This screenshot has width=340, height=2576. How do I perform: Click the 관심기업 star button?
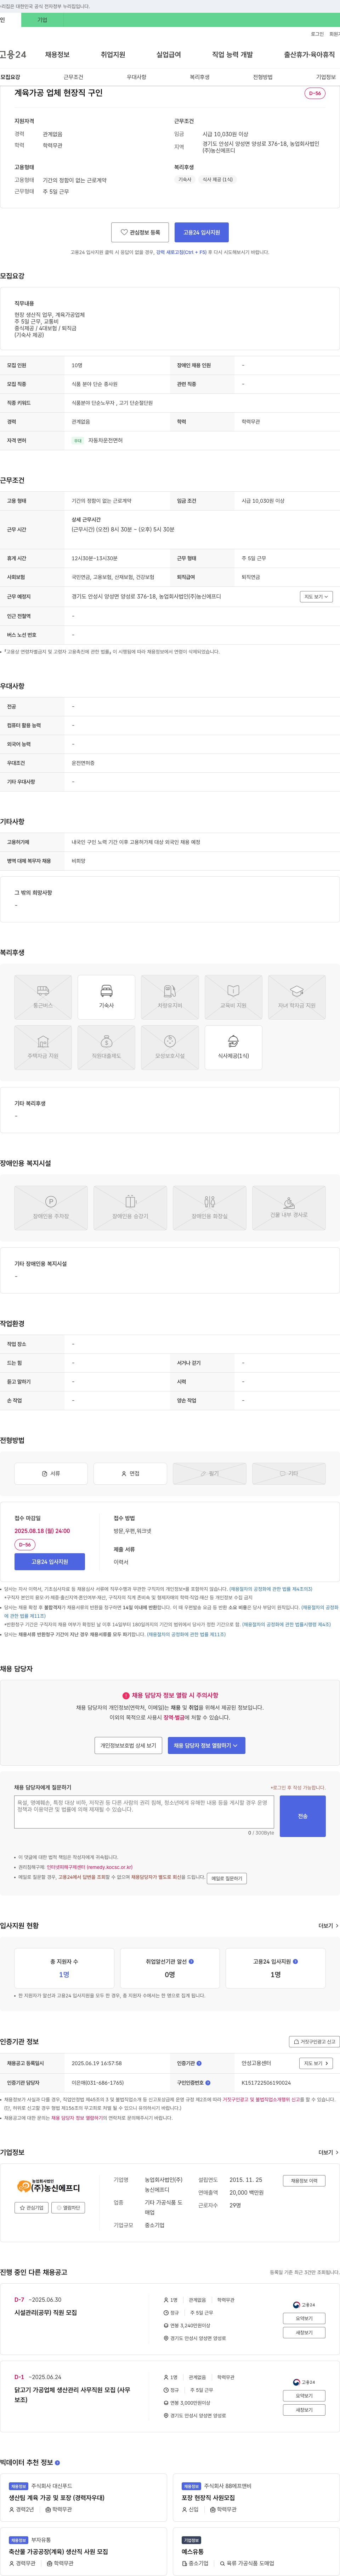tap(31, 2208)
